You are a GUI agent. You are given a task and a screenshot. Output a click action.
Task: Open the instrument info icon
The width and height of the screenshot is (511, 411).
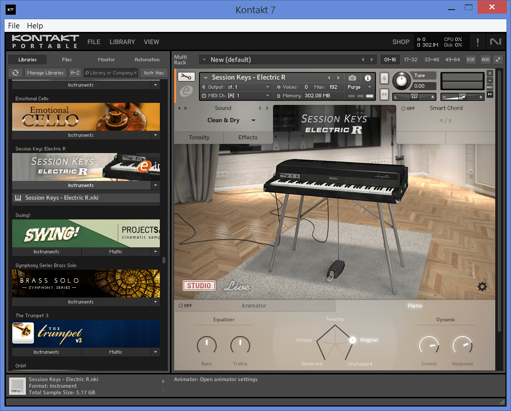pyautogui.click(x=367, y=78)
